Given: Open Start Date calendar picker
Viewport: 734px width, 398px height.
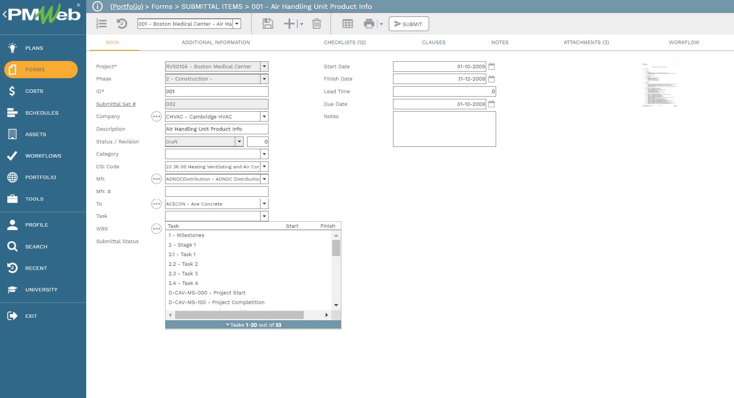Looking at the screenshot, I should click(x=492, y=66).
